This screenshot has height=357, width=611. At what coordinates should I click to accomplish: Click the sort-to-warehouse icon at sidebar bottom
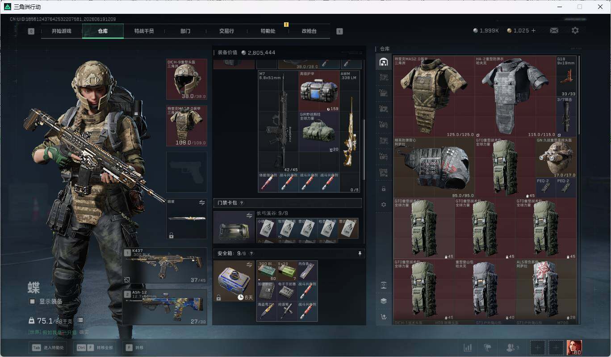(x=383, y=317)
